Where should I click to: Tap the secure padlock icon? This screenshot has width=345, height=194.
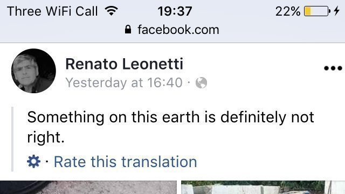coord(128,29)
